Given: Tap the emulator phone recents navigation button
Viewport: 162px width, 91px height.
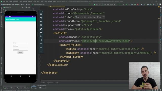Looking at the screenshot, I should (29, 76).
